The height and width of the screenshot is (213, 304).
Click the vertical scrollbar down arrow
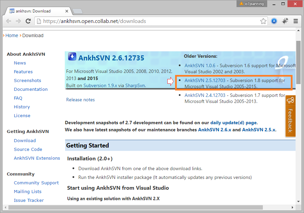tap(298, 202)
